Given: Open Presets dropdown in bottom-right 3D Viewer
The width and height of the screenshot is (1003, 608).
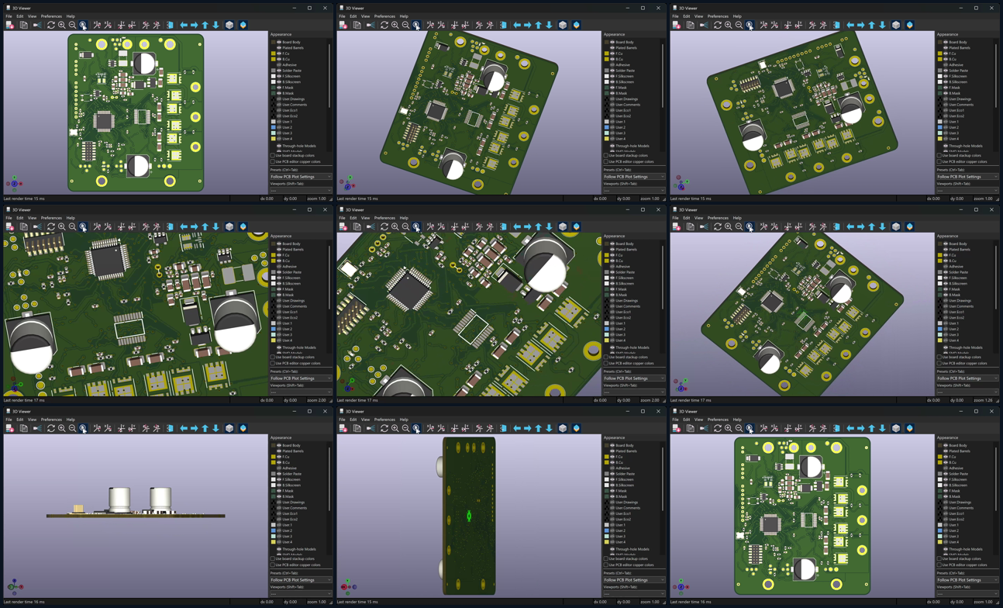Looking at the screenshot, I should click(967, 580).
